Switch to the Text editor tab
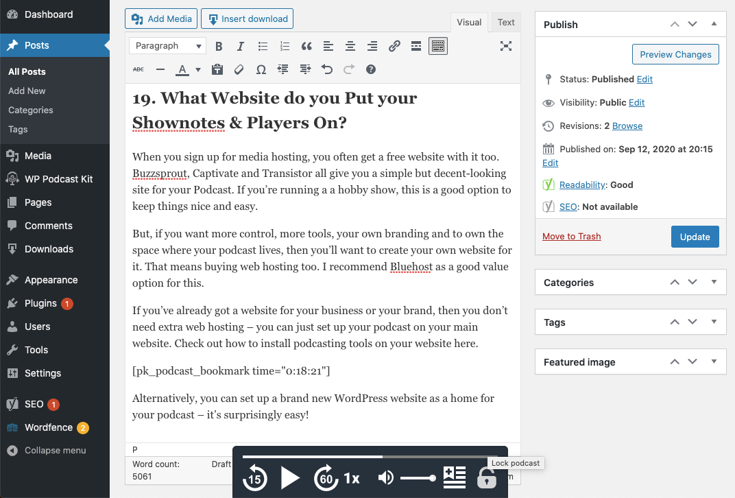Screen dimensions: 735x498 [506, 22]
